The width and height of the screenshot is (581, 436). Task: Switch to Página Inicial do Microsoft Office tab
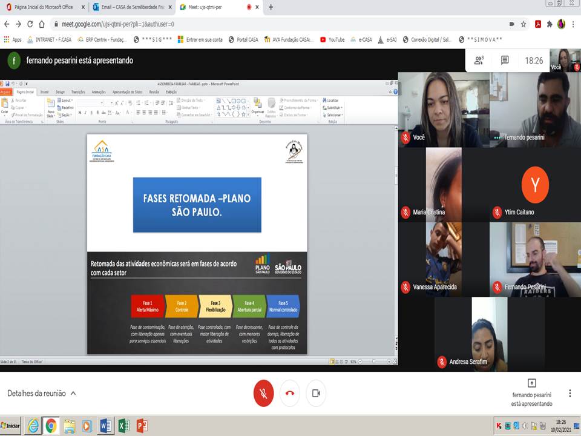tap(44, 7)
